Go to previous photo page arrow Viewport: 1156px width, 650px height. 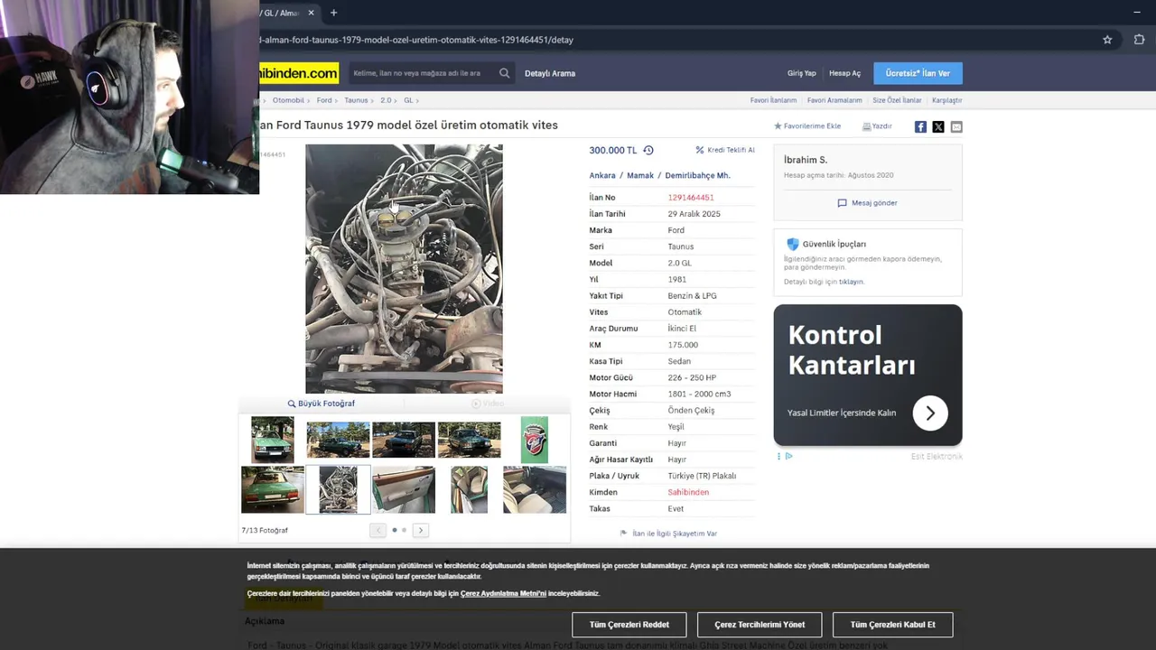[378, 530]
